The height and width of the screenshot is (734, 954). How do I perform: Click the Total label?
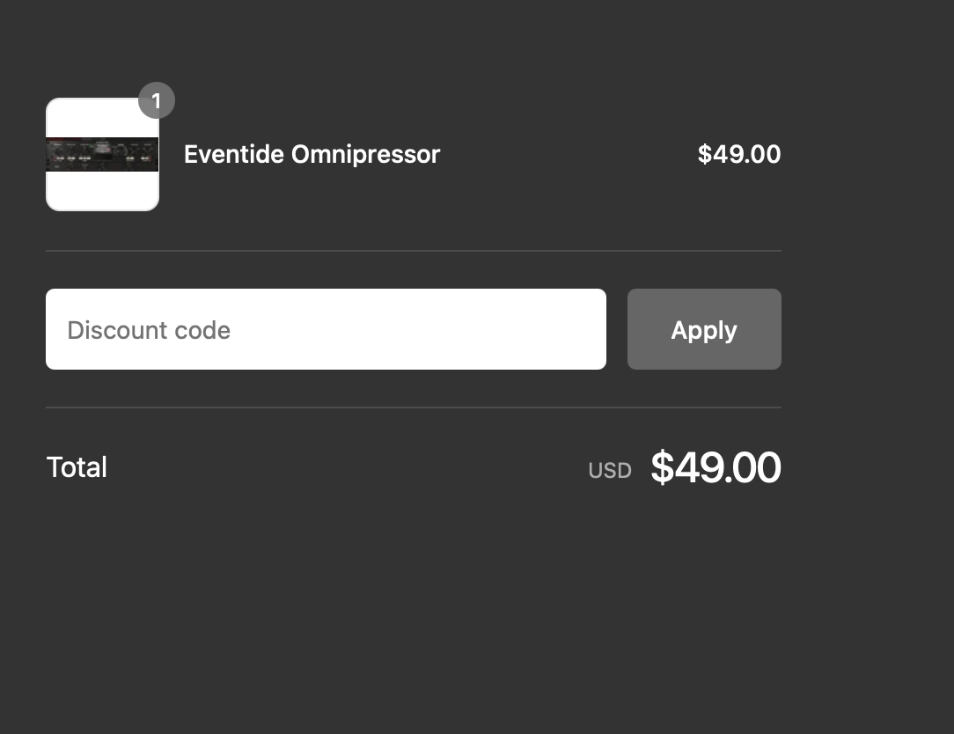tap(77, 467)
